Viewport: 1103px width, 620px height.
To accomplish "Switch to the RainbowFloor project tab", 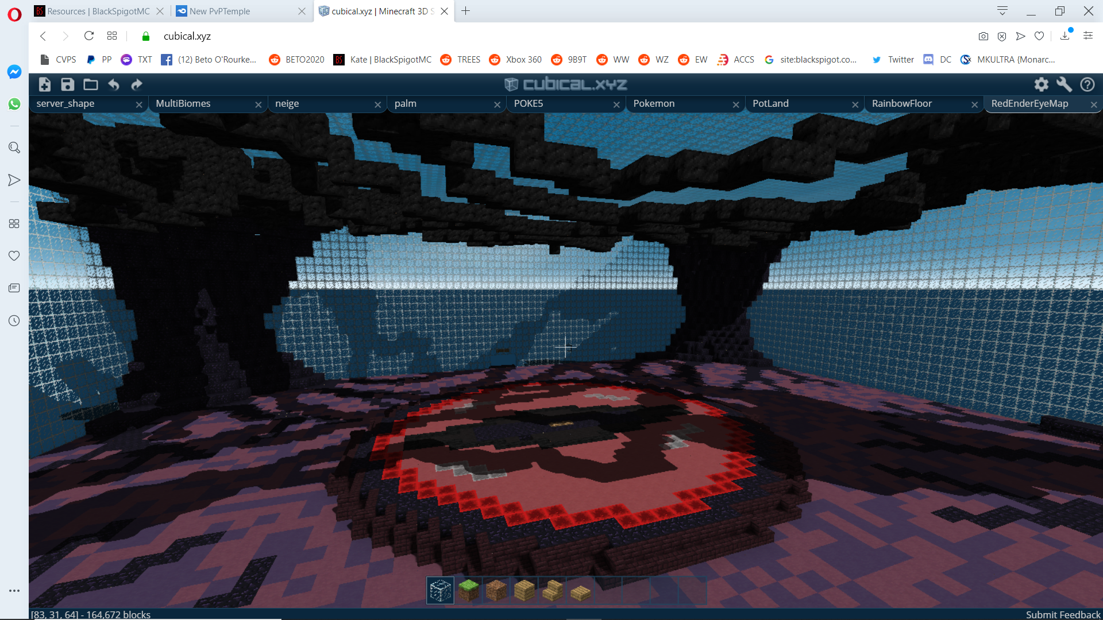I will (903, 104).
